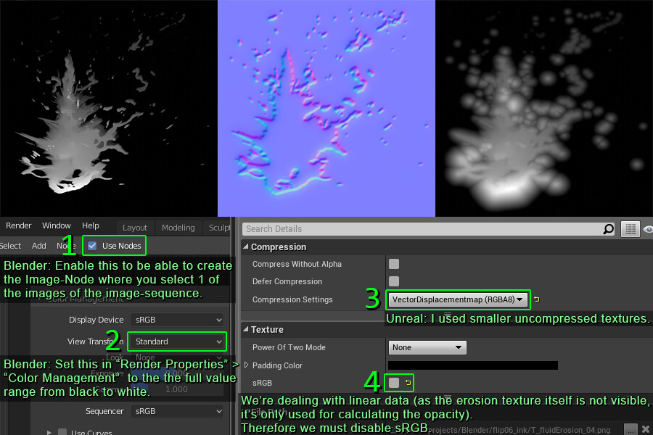This screenshot has width=653, height=435.
Task: Click the blurred grayscale splash image
Action: click(x=544, y=108)
